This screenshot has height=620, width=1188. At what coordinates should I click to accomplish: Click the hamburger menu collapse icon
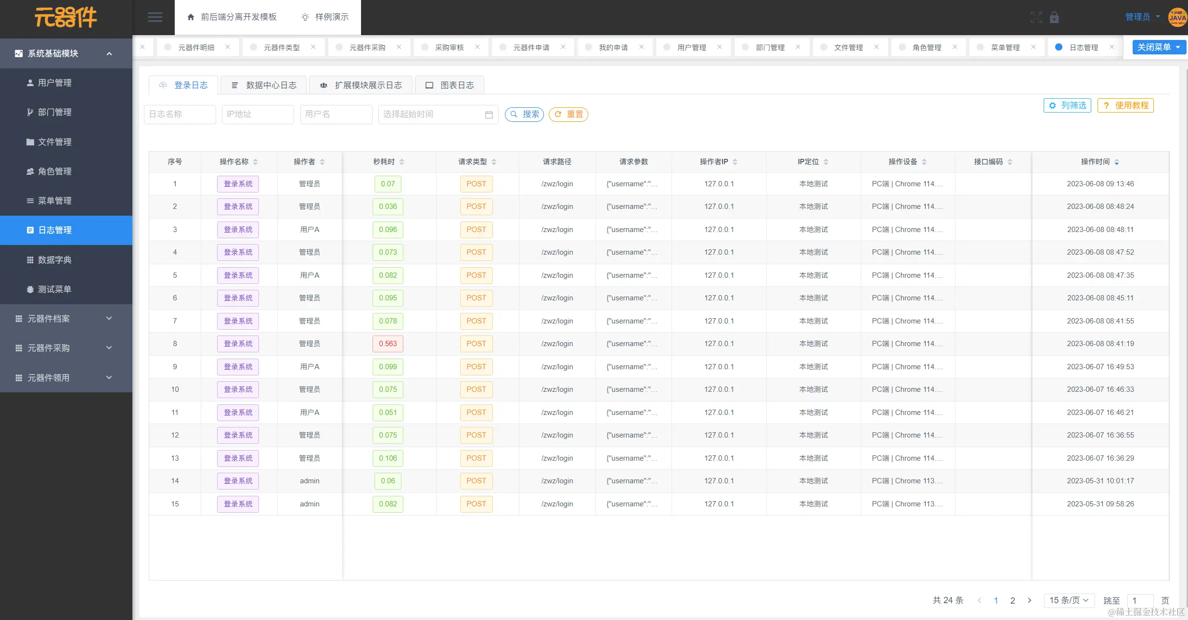tap(155, 17)
